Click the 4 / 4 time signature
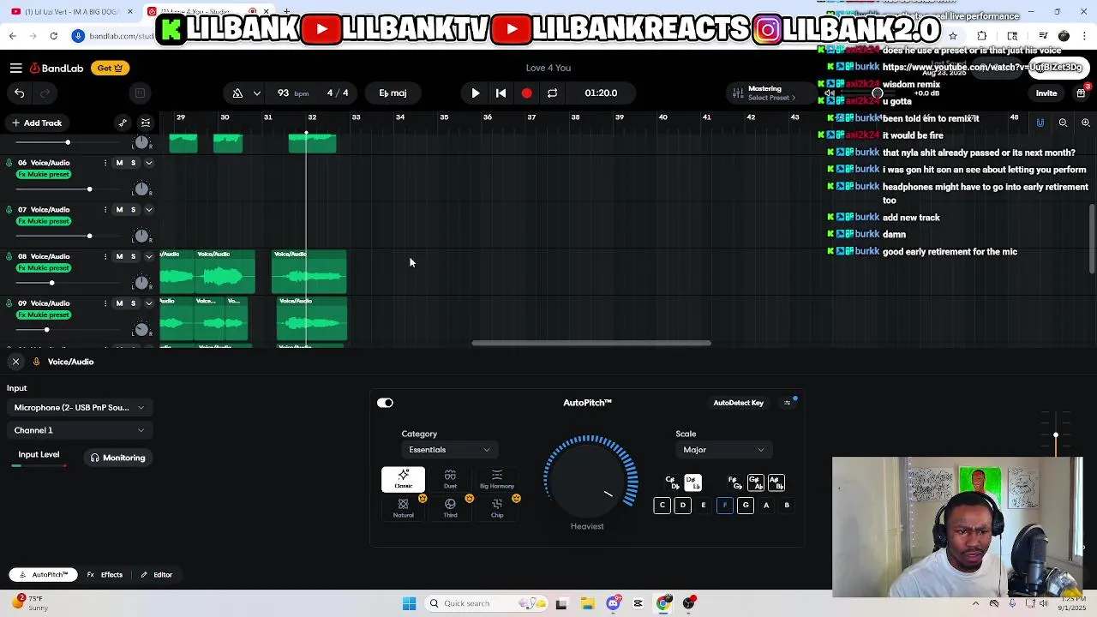Viewport: 1097px width, 617px height. pos(338,93)
